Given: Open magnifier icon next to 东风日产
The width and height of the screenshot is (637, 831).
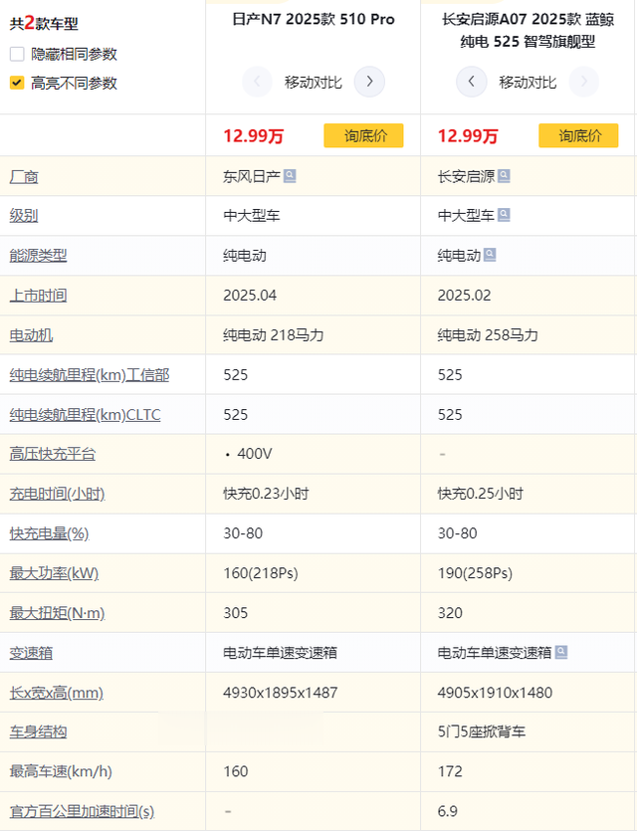Looking at the screenshot, I should 290,175.
